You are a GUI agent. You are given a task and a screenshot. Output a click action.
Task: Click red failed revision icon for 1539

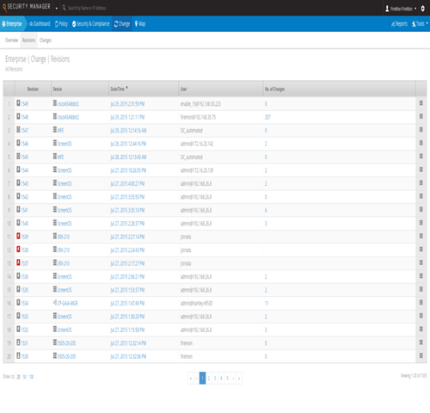click(18, 236)
